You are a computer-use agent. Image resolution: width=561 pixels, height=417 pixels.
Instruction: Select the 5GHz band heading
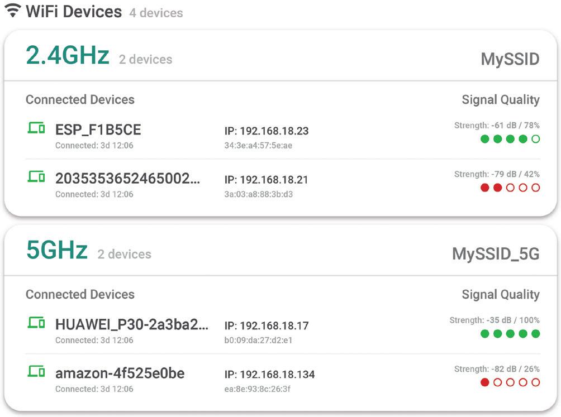click(57, 251)
